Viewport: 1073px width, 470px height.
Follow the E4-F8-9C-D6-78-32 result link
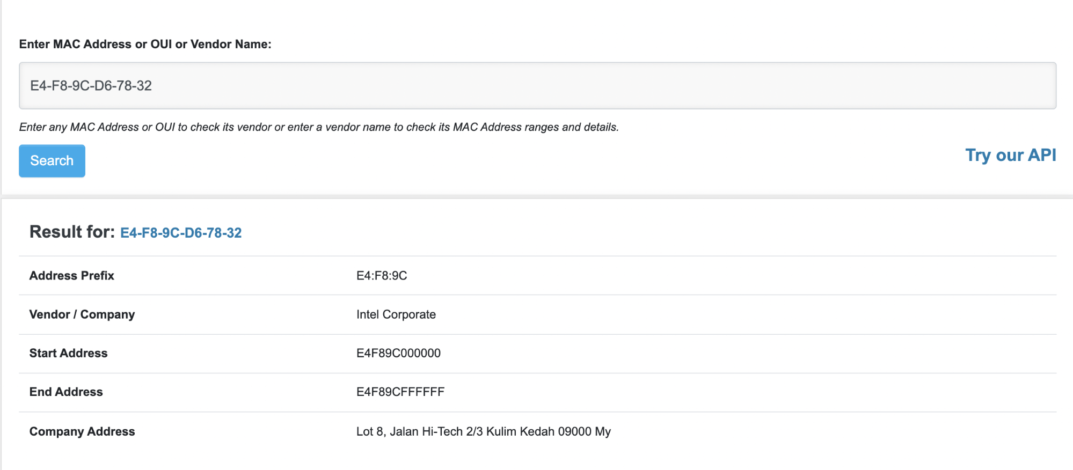pos(181,233)
